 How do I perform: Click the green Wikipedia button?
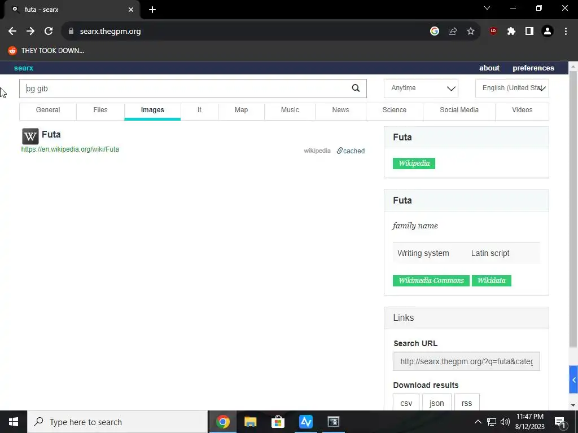point(414,164)
